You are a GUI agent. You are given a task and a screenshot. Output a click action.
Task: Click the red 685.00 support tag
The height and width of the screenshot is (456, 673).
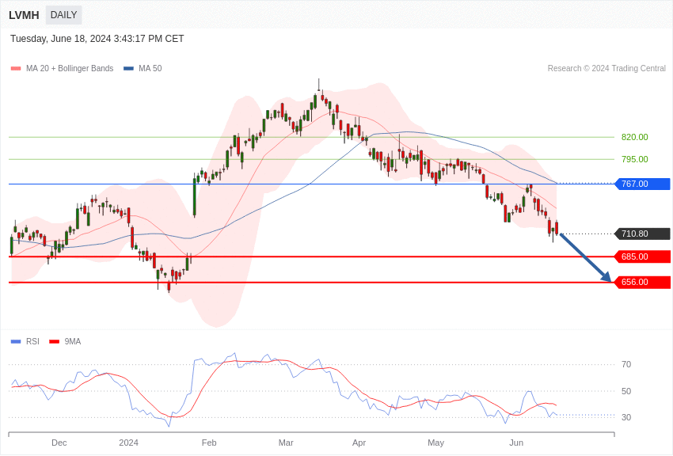[642, 256]
